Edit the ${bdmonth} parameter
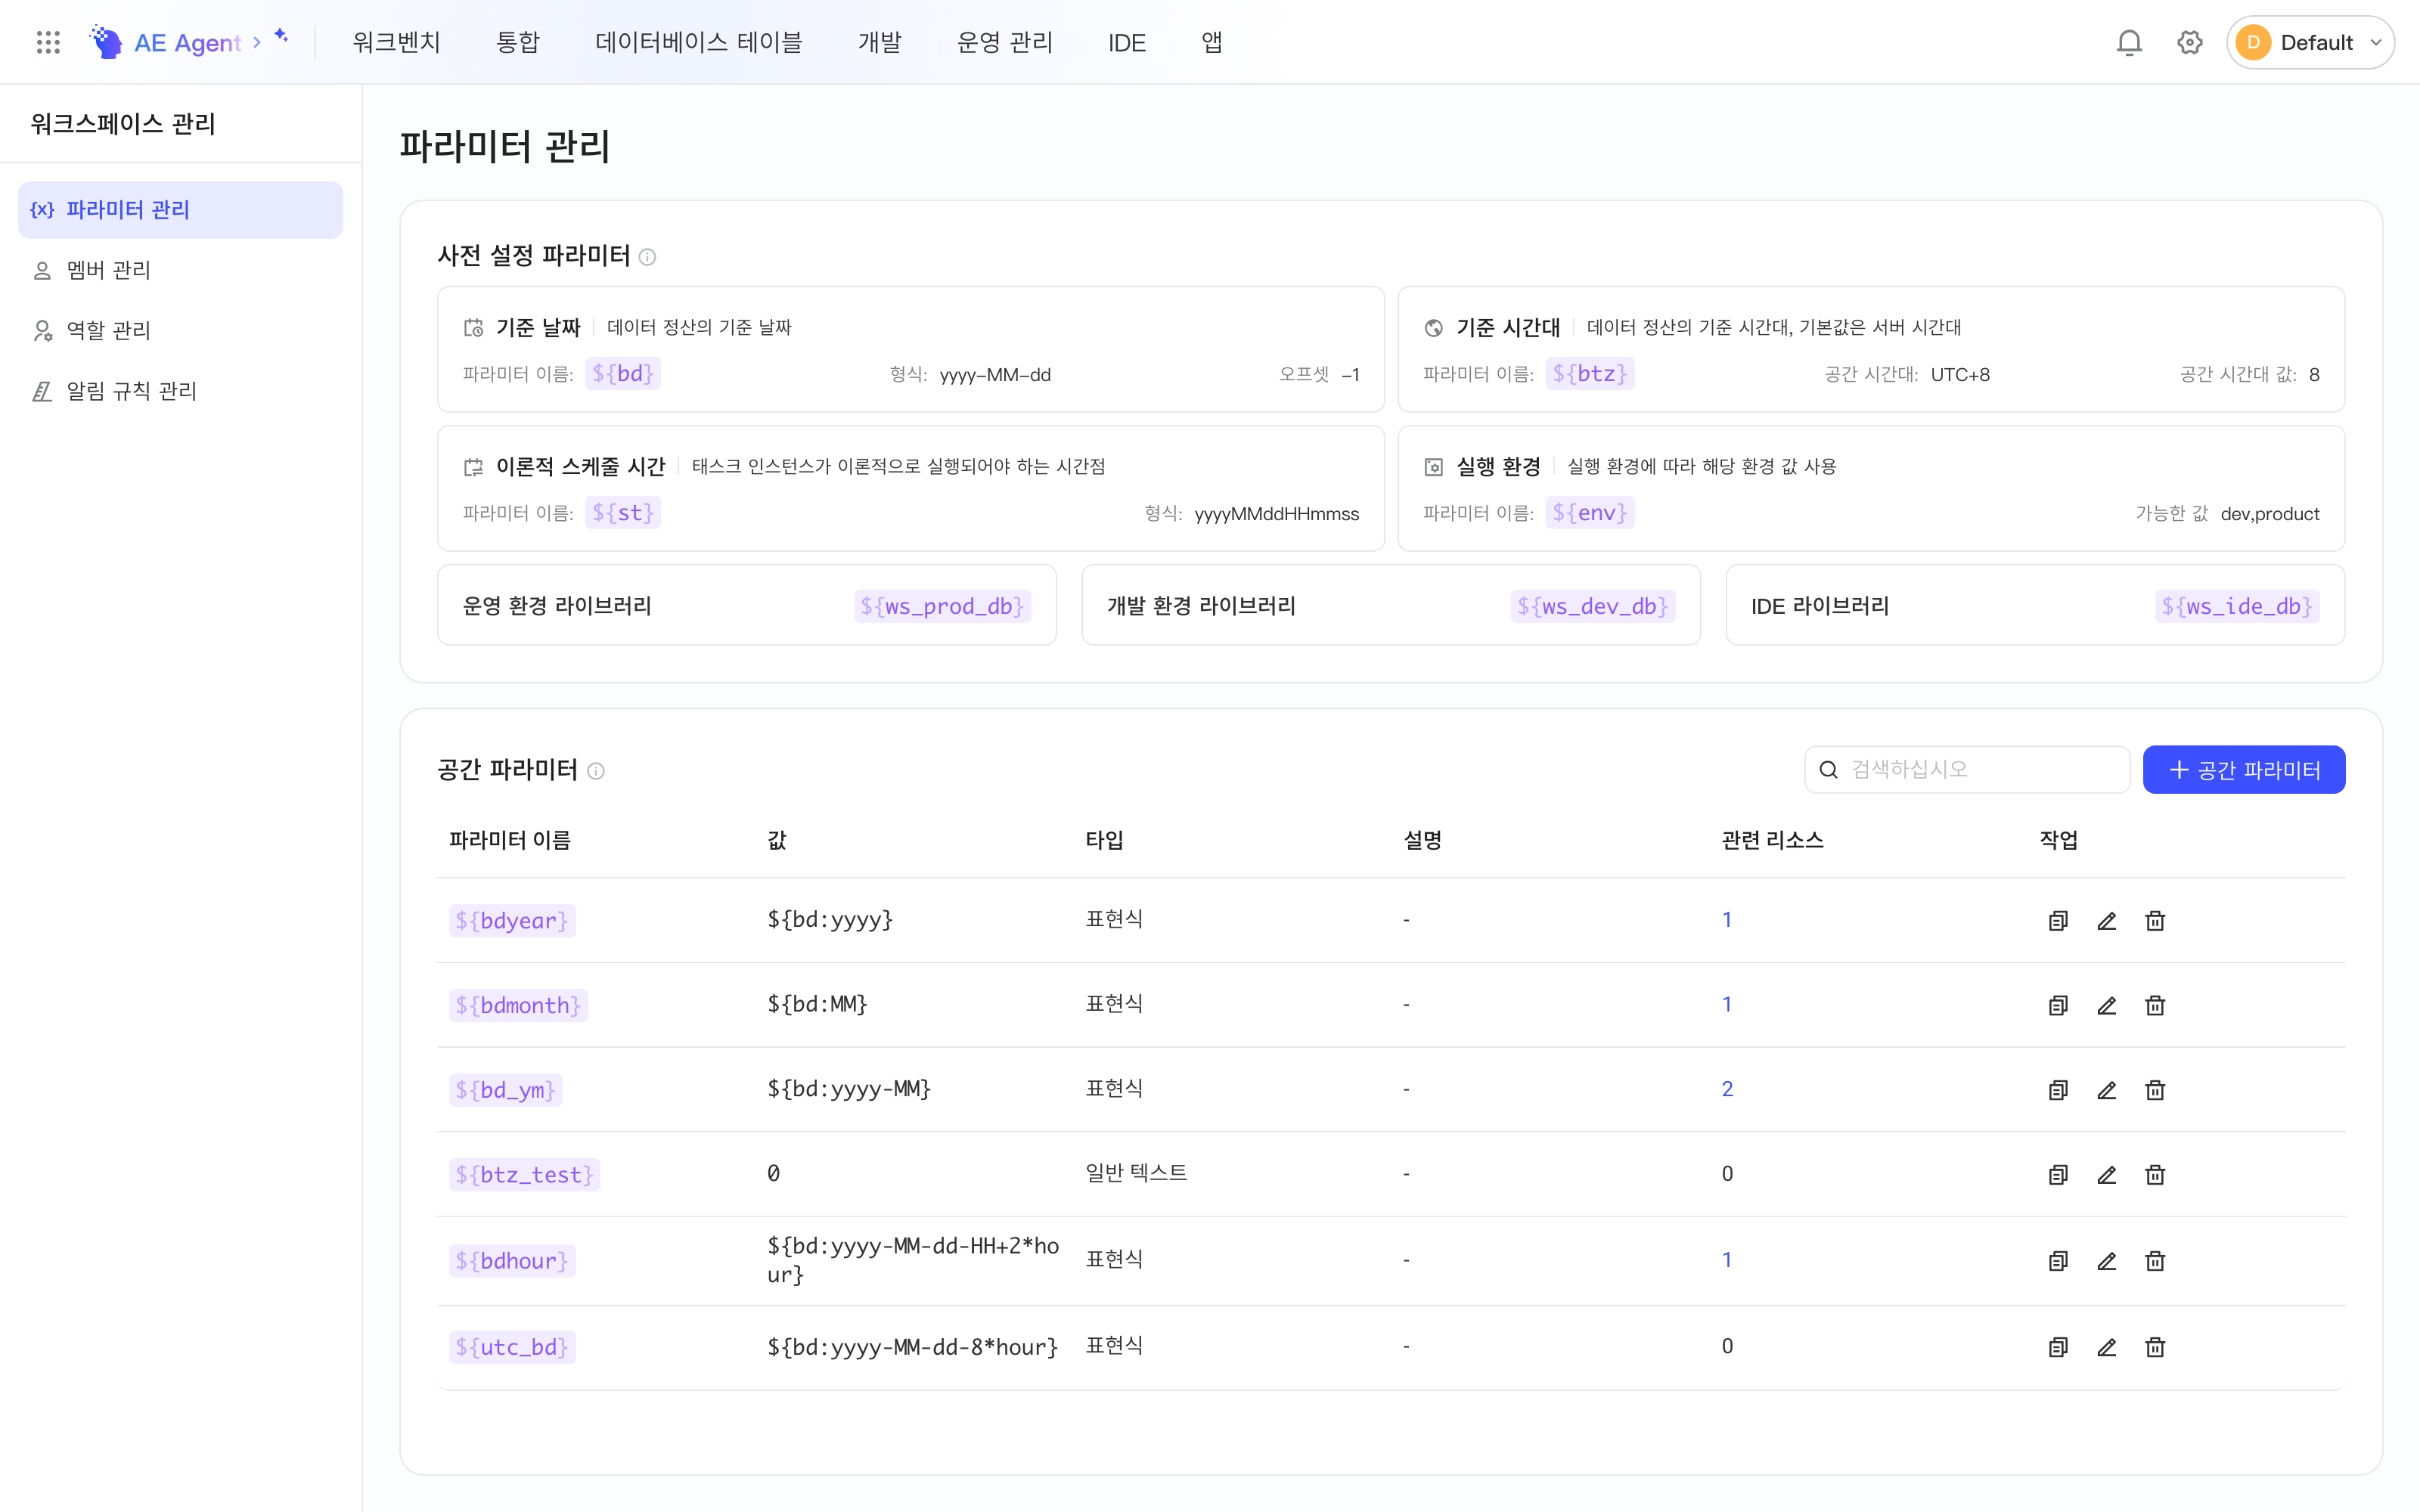 [x=2106, y=1005]
